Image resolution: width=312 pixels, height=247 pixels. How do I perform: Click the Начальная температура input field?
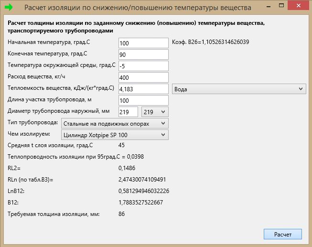(143, 43)
